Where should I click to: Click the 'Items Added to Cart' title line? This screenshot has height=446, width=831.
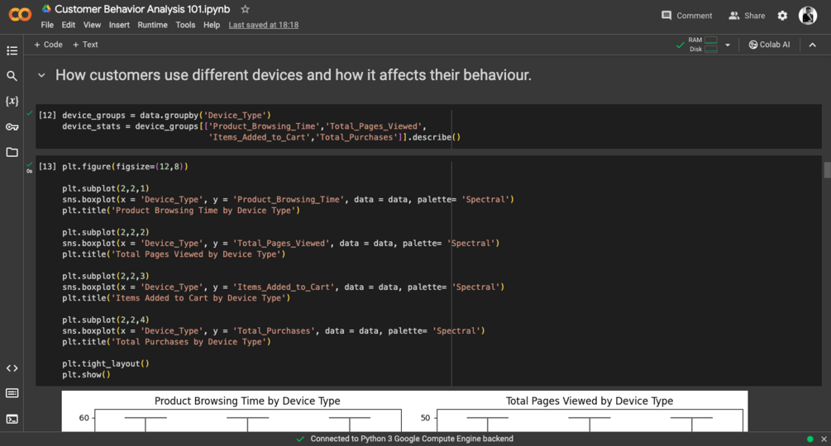tap(176, 298)
